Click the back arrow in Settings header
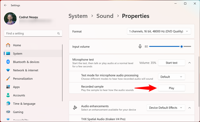The height and width of the screenshot is (122, 200). point(5,5)
